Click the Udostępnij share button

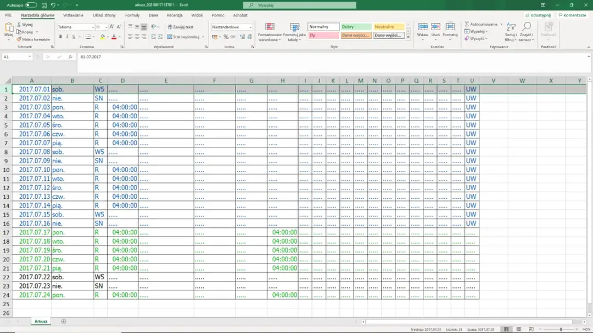(x=538, y=15)
